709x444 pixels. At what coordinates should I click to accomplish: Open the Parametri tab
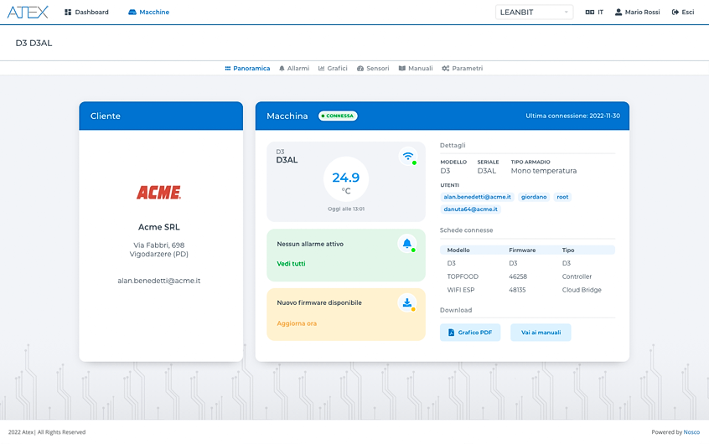(463, 68)
